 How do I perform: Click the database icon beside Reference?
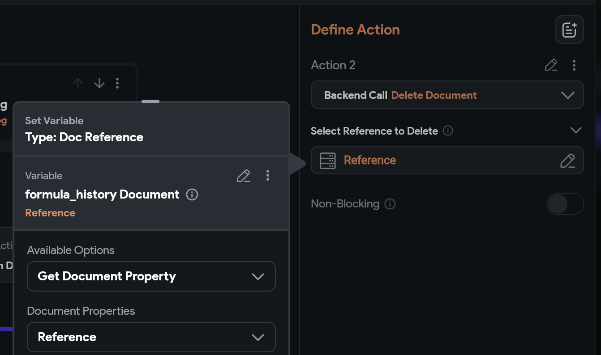click(x=328, y=161)
